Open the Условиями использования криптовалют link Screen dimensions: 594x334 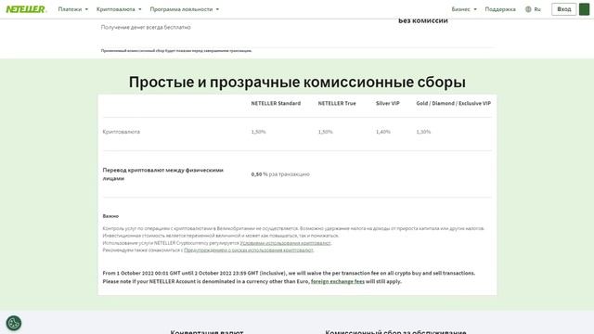click(x=285, y=243)
